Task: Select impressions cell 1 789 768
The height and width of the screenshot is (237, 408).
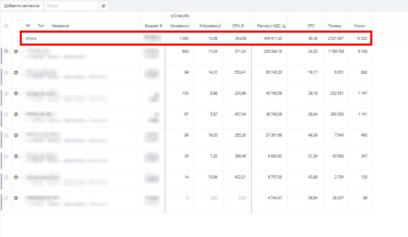Action: pos(336,52)
